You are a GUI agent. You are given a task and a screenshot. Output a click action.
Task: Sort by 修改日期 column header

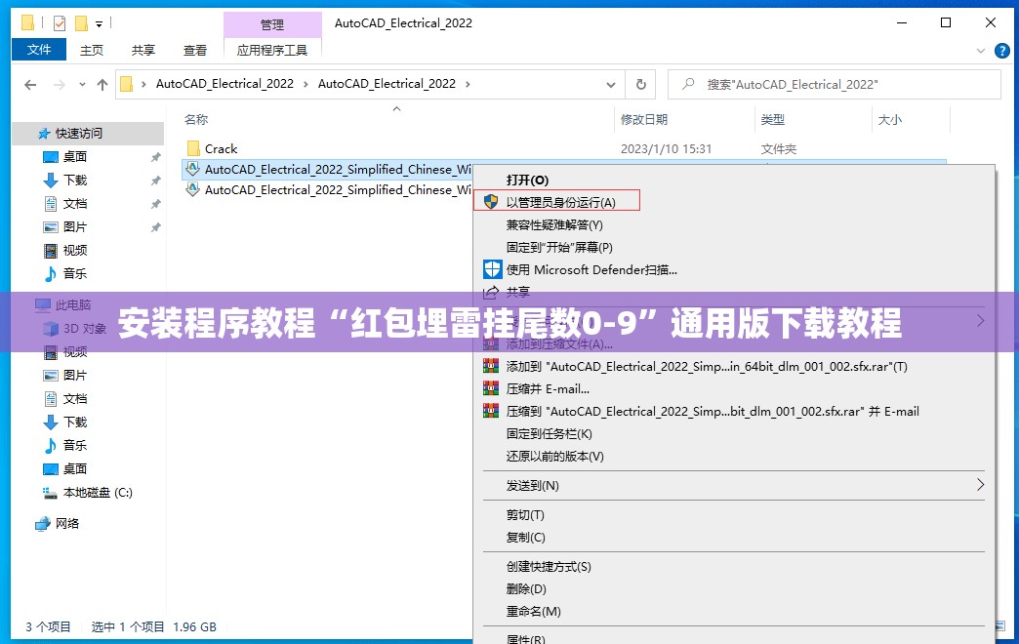point(644,120)
